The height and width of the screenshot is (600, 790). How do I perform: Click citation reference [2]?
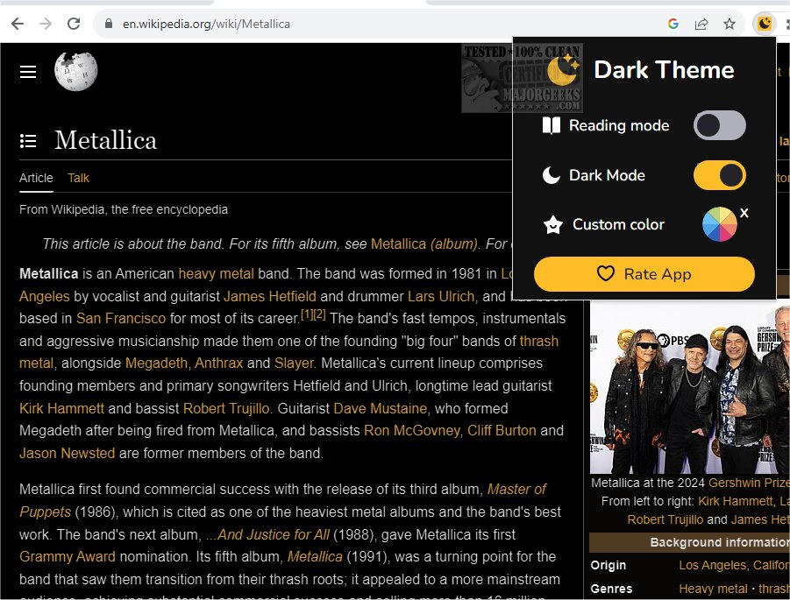point(319,314)
